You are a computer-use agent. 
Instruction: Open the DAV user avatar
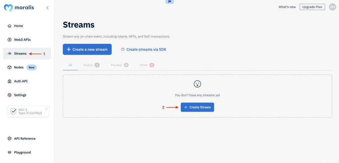(x=332, y=7)
